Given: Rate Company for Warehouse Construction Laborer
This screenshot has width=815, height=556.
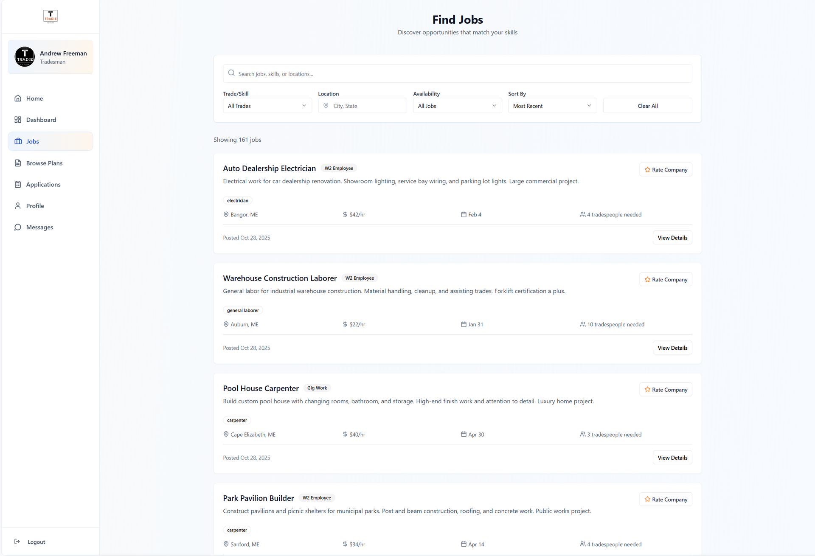Looking at the screenshot, I should (x=666, y=279).
